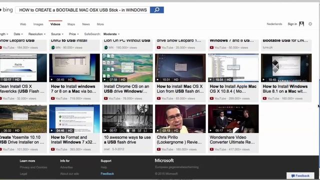Click play icon on Chris Pirillo video
Screen dimensions: 320x180
pos(158,130)
